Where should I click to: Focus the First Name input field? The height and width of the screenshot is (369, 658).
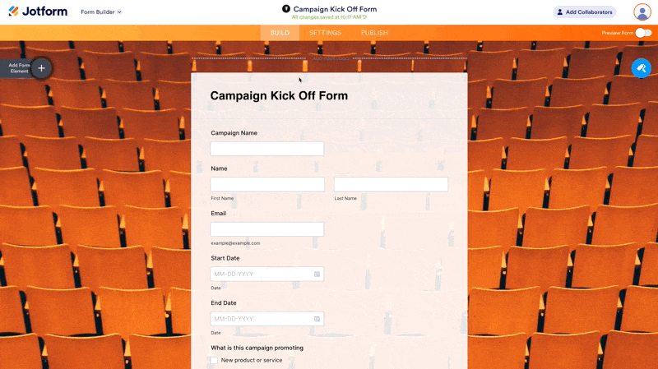coord(266,184)
